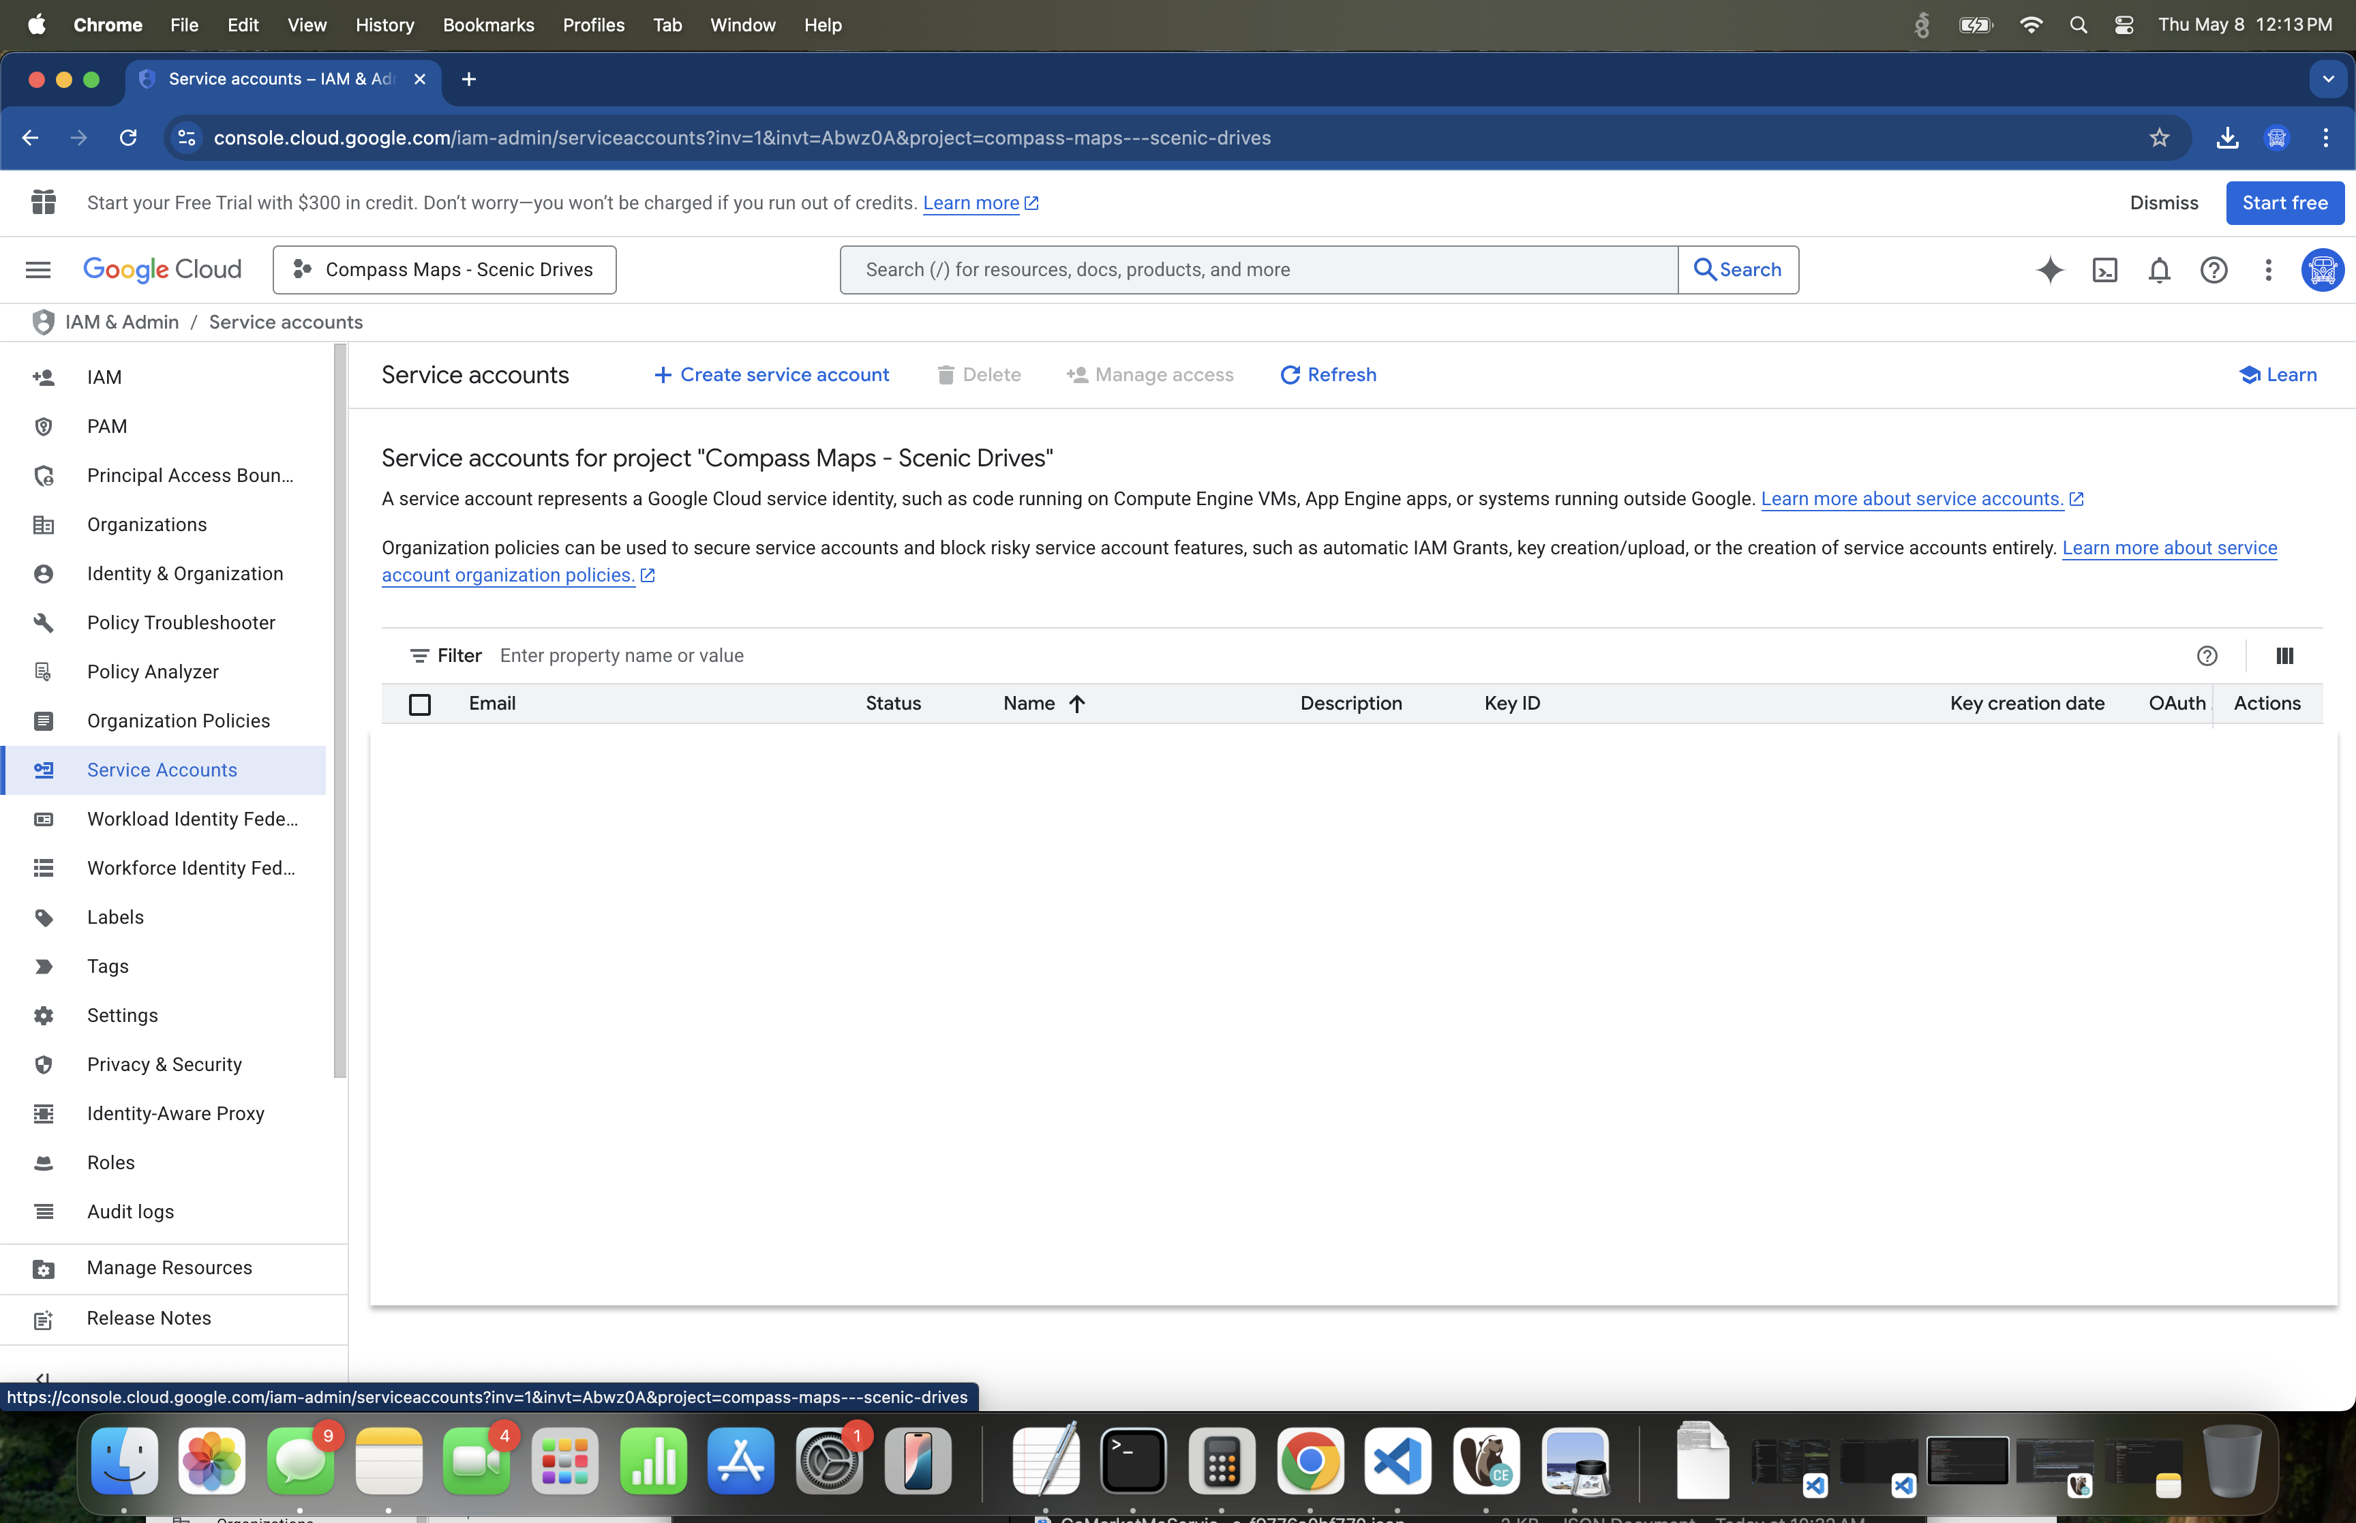The width and height of the screenshot is (2356, 1523).
Task: Dismiss the free trial banner
Action: (2163, 202)
